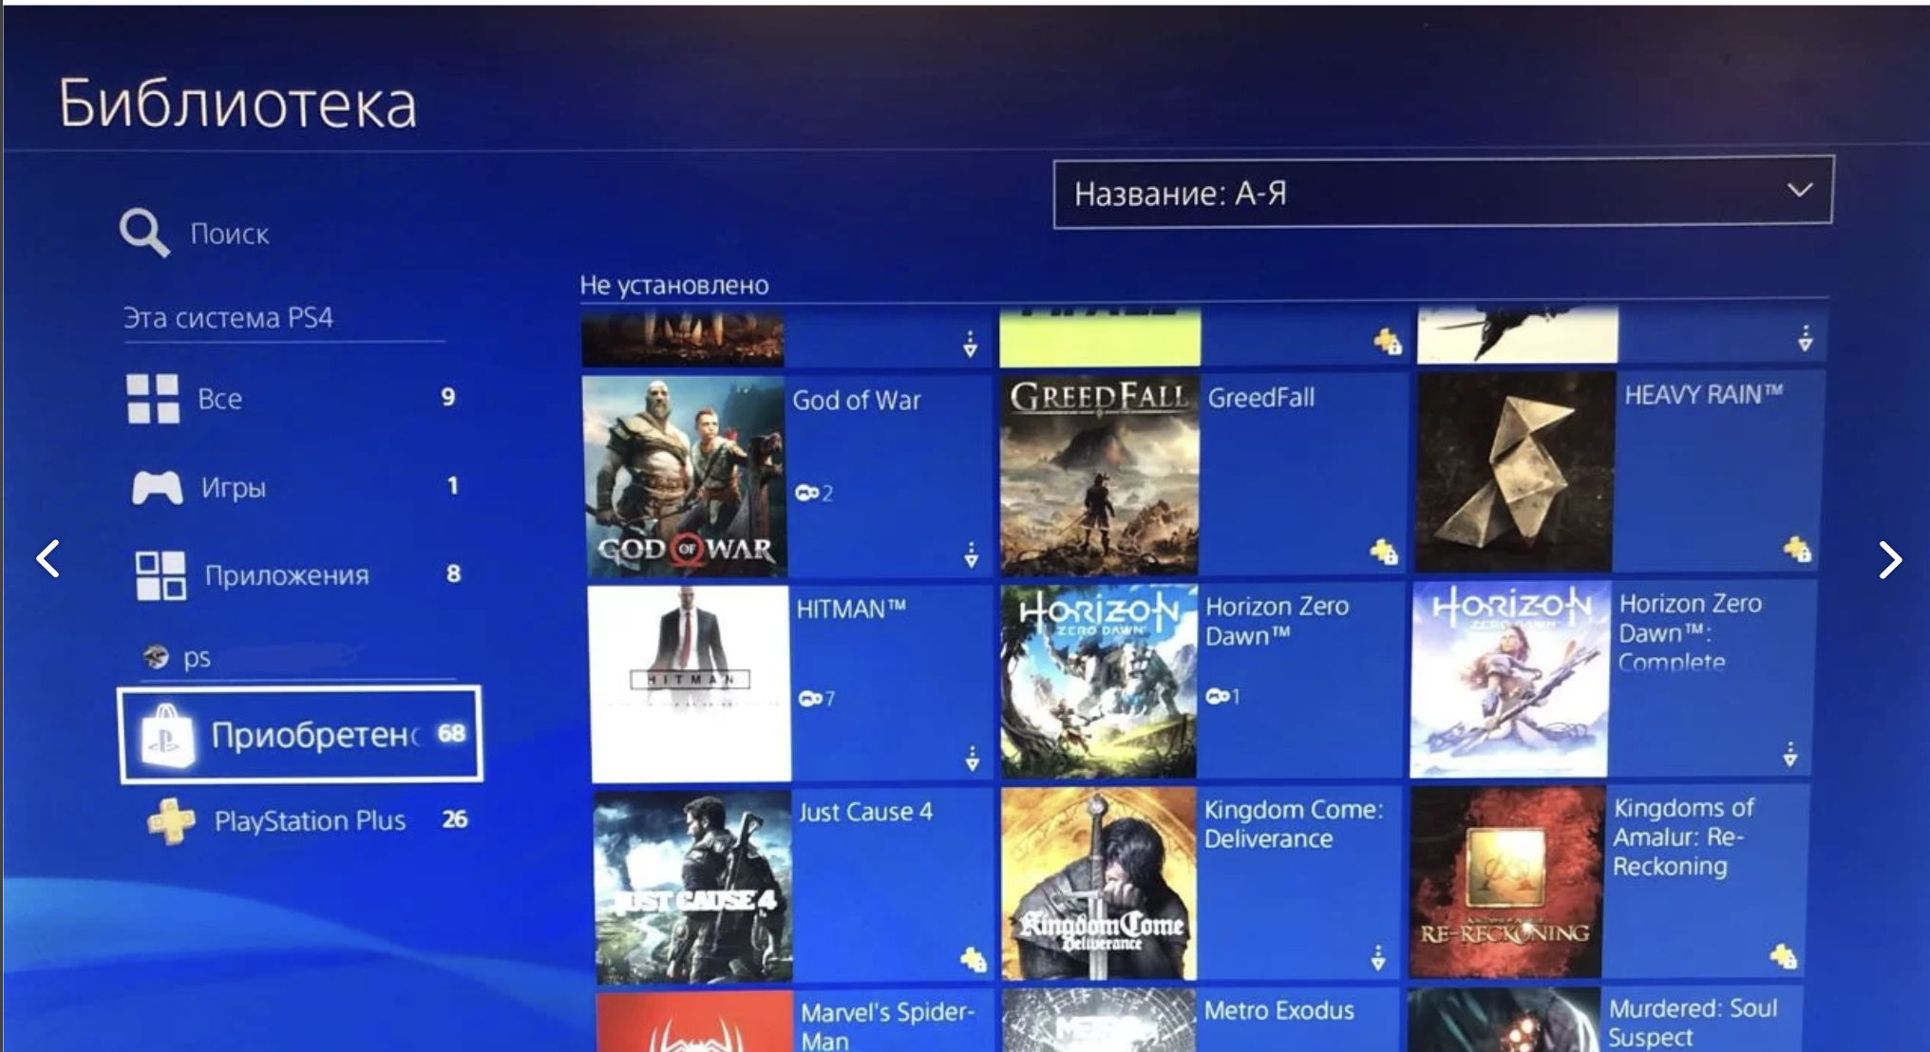Click the GreedFall title text
The image size is (1930, 1052).
tap(1261, 397)
